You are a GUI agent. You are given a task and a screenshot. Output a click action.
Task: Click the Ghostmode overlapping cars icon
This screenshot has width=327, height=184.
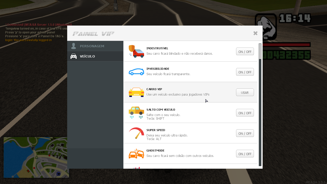pyautogui.click(x=136, y=153)
